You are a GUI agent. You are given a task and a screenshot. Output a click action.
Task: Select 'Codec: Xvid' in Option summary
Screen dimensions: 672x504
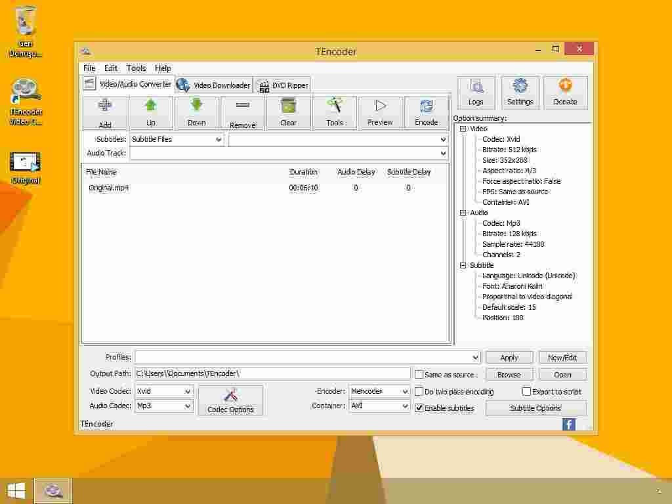point(501,139)
